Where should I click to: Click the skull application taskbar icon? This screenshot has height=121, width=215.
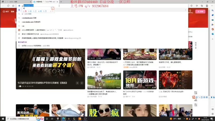(58, 119)
